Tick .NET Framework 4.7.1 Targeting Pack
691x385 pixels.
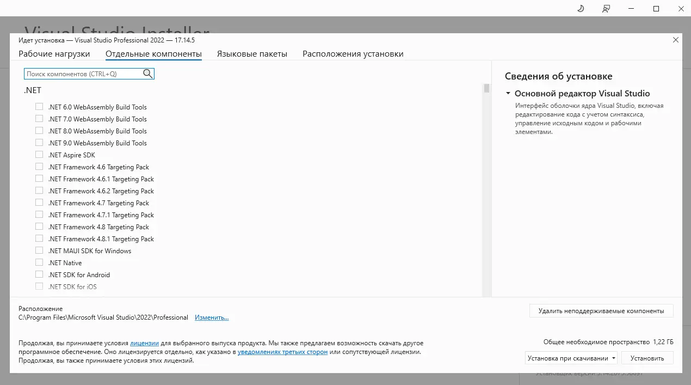(39, 215)
